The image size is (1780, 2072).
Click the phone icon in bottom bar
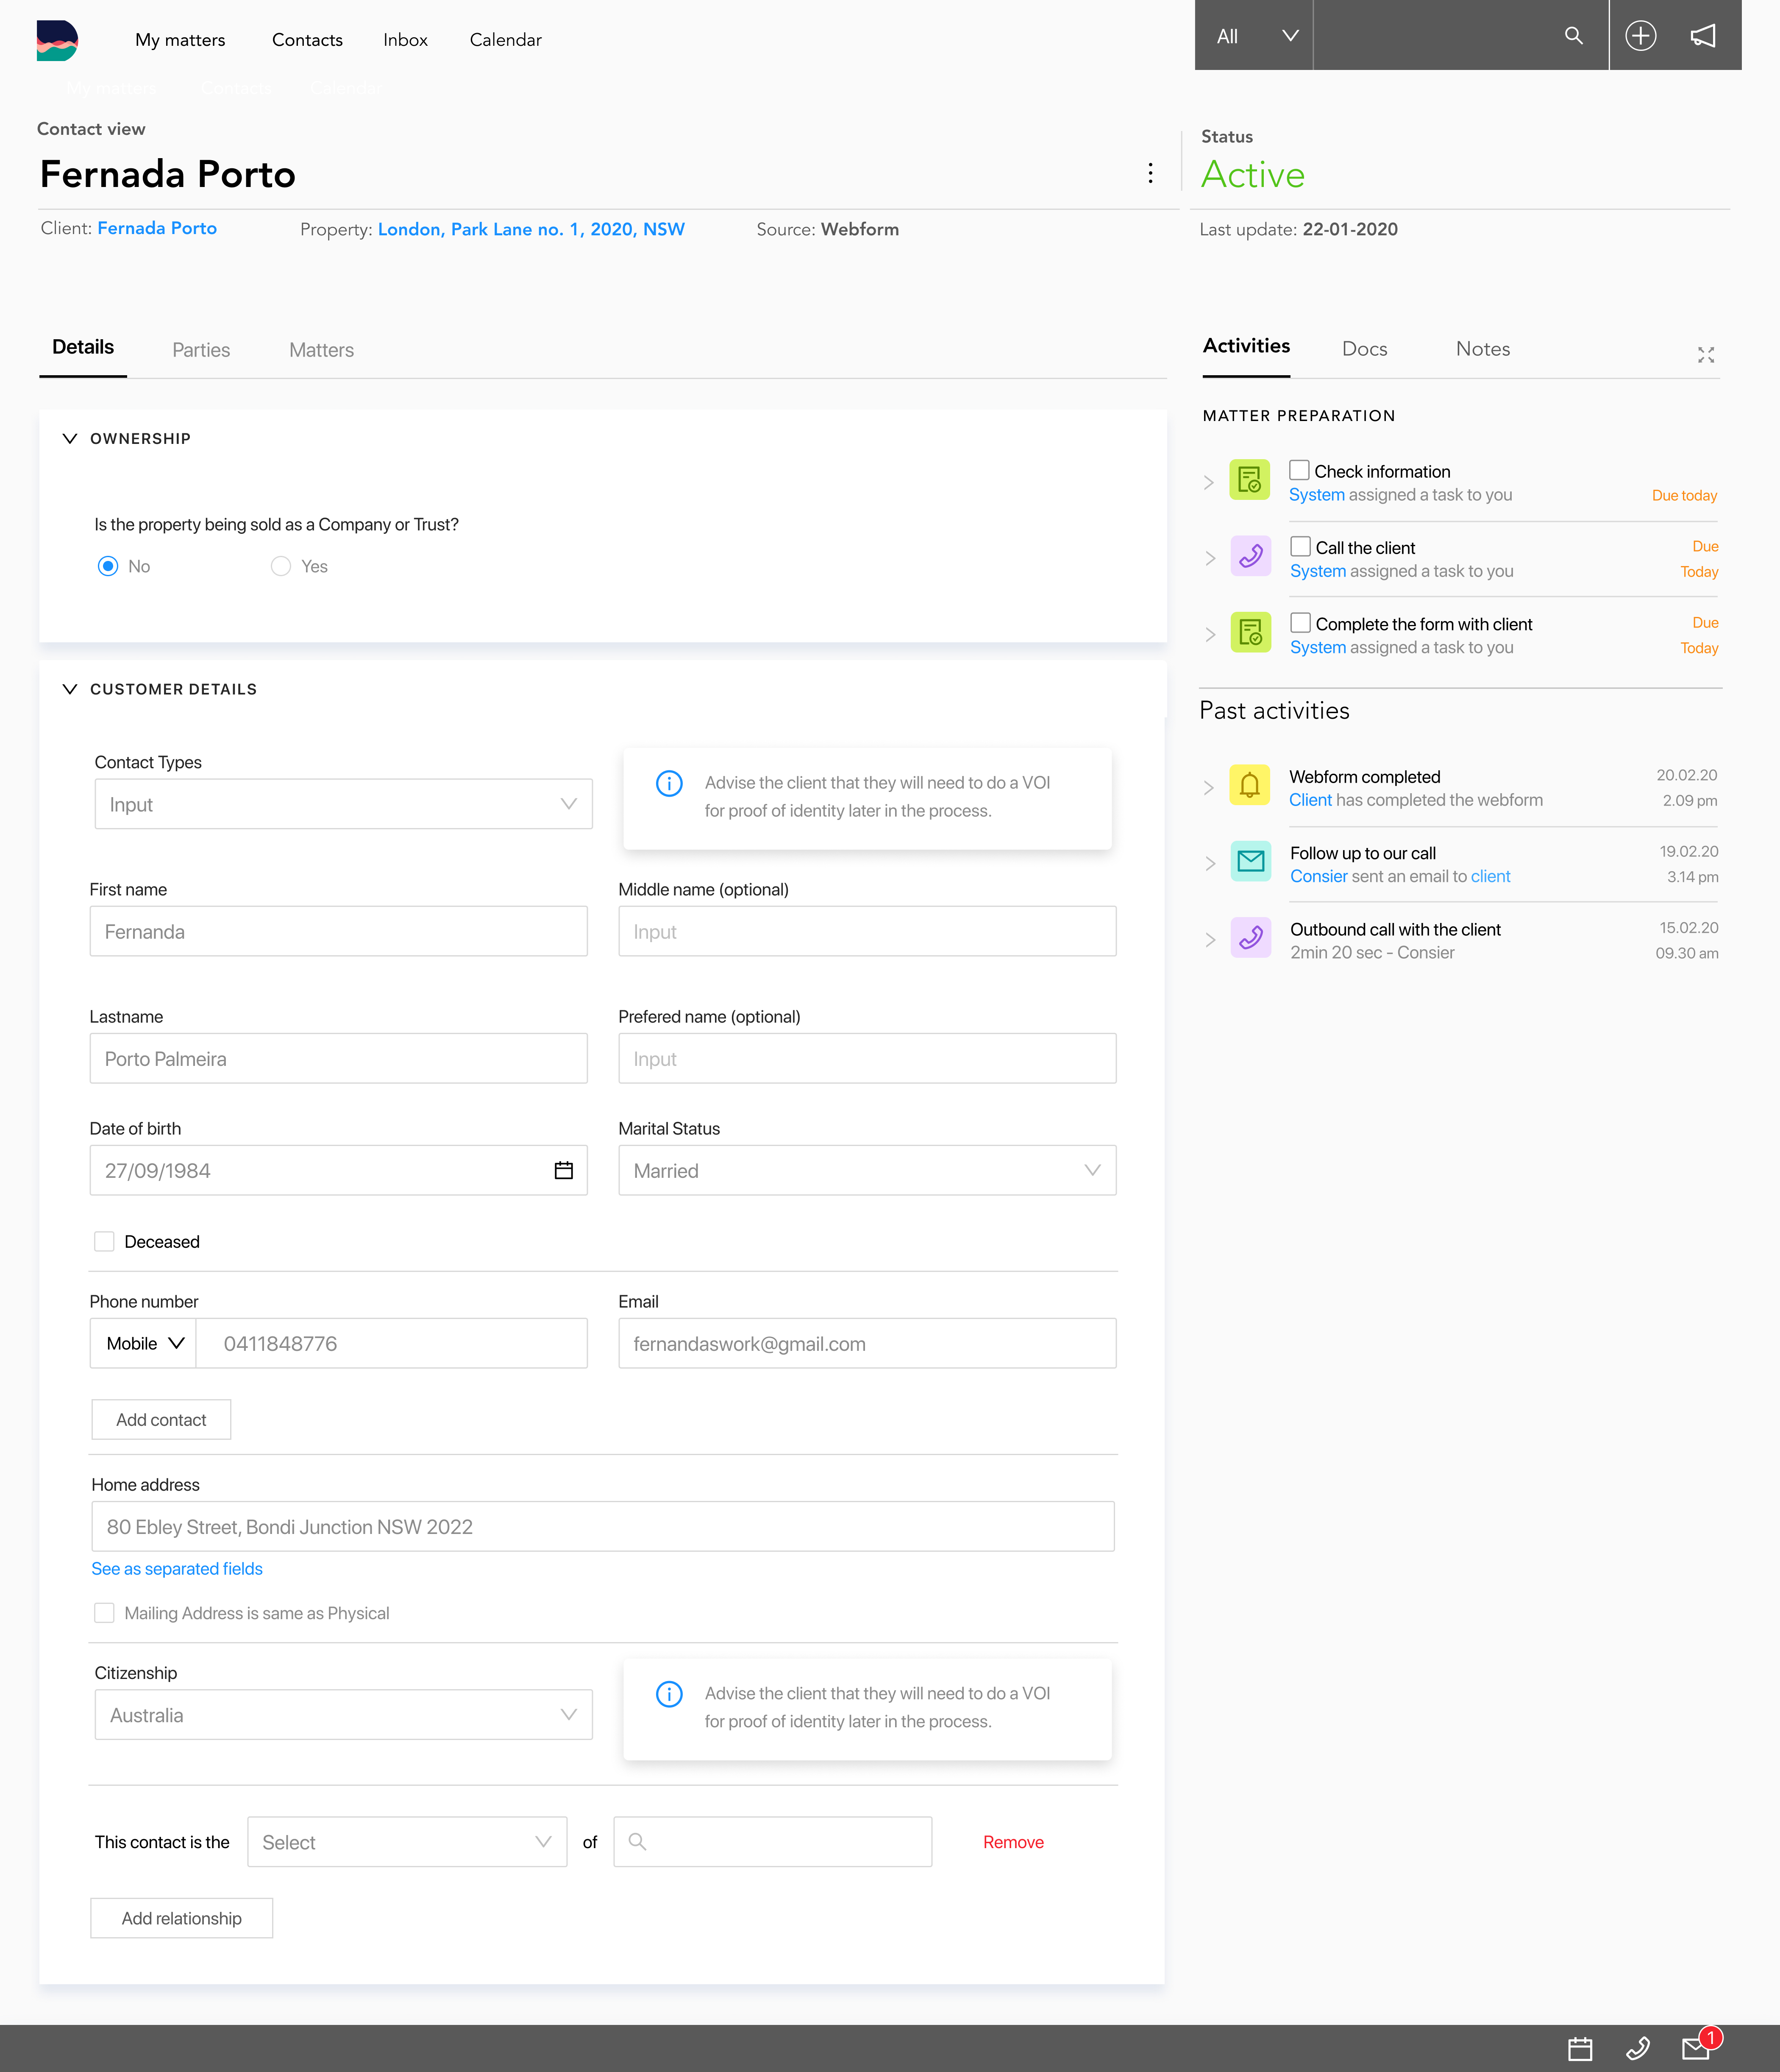coord(1638,2049)
